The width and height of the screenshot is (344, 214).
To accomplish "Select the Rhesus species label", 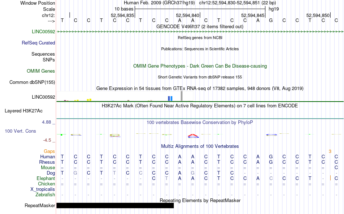I will pyautogui.click(x=47, y=162).
